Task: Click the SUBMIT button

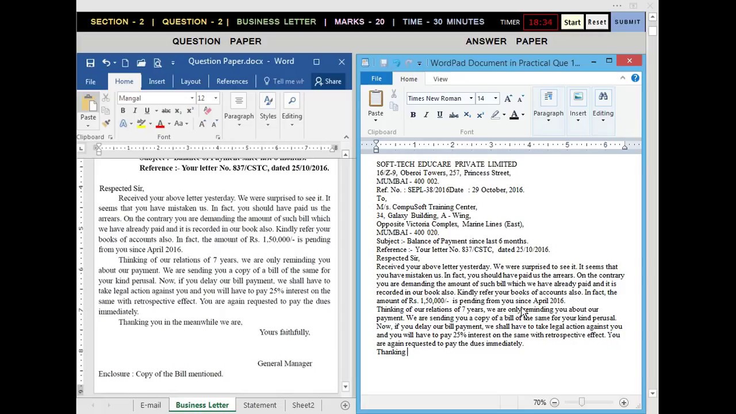Action: pos(627,22)
